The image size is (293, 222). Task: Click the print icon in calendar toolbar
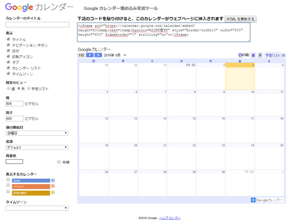[240, 55]
